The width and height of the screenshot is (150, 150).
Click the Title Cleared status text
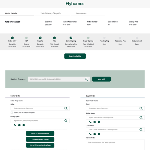click(54, 44)
